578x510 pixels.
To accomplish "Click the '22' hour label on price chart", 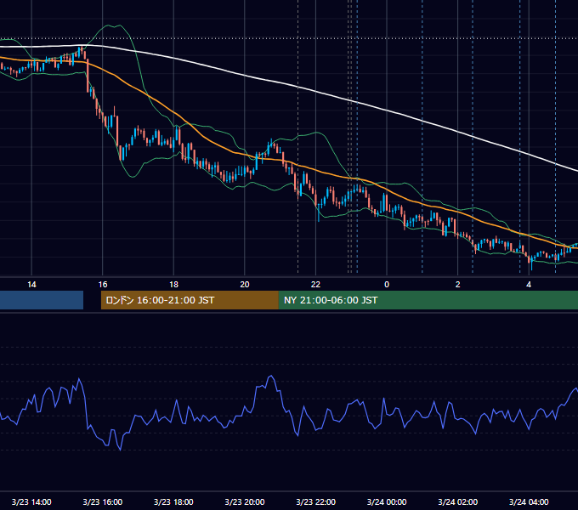I will coord(315,285).
